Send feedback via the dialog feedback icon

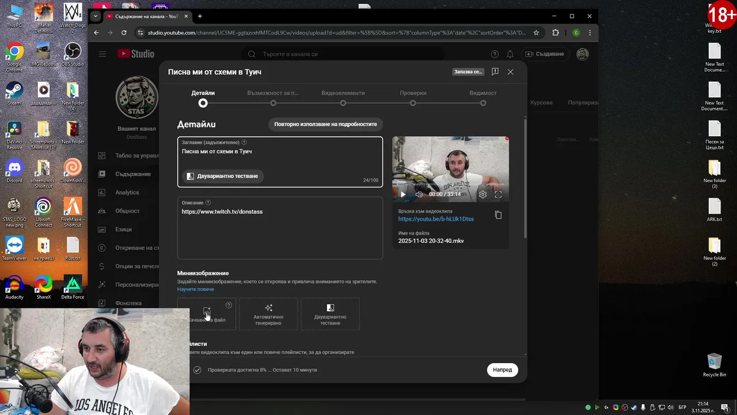tap(495, 71)
